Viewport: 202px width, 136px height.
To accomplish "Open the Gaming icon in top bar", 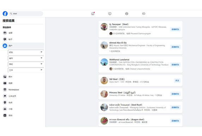I will click(x=144, y=13).
